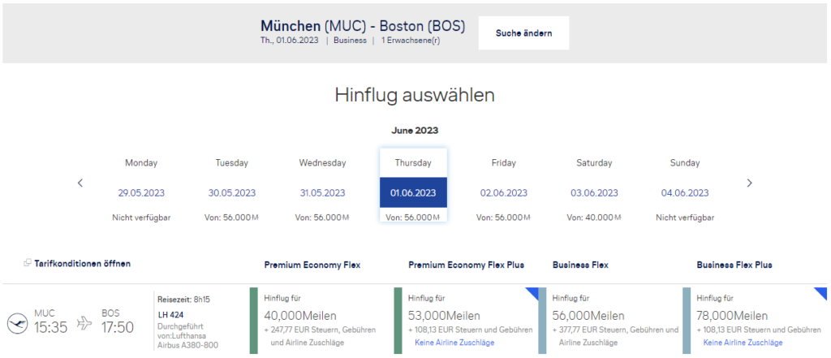Choose Premium Economy Flex Plus 53,000 Meilen
Screen dimensions: 831x358
(465, 321)
